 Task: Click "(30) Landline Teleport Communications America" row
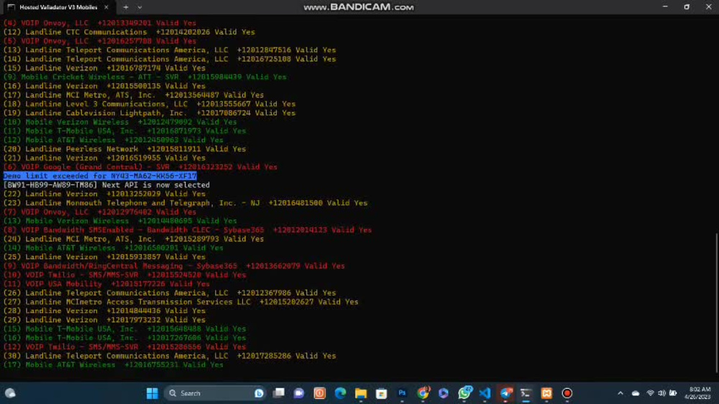coord(170,356)
